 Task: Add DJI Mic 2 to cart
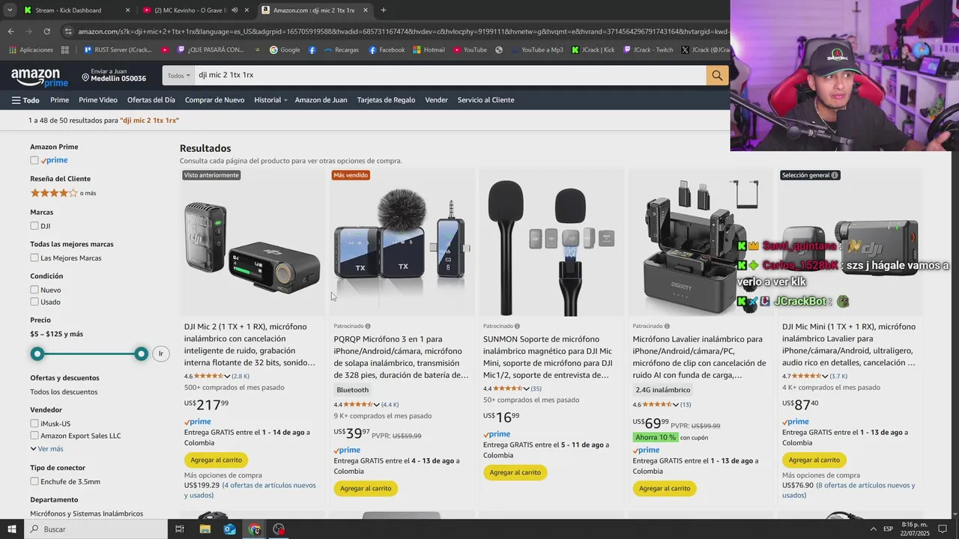coord(216,460)
